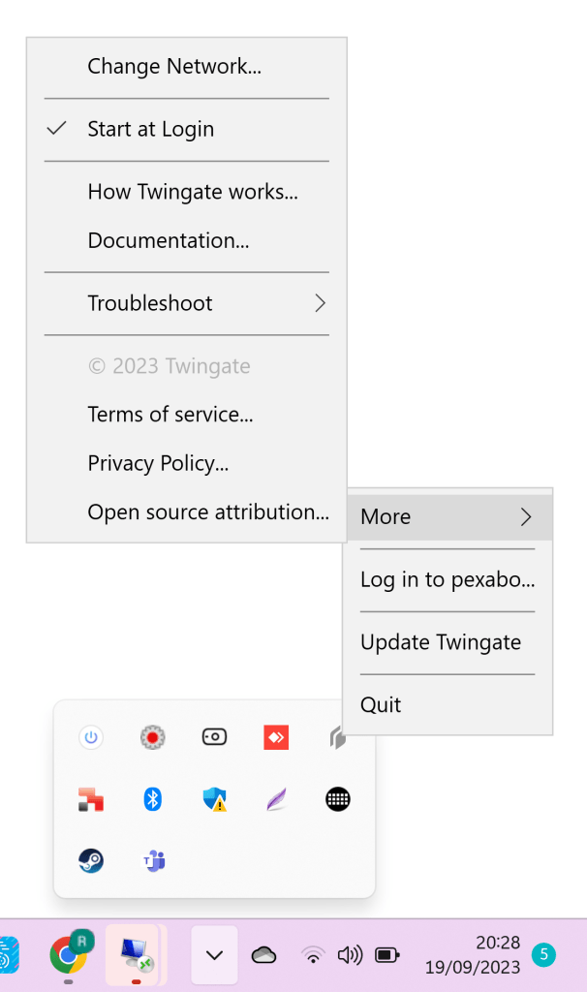The height and width of the screenshot is (992, 587).
Task: Click the red record gear tray icon
Action: (152, 737)
